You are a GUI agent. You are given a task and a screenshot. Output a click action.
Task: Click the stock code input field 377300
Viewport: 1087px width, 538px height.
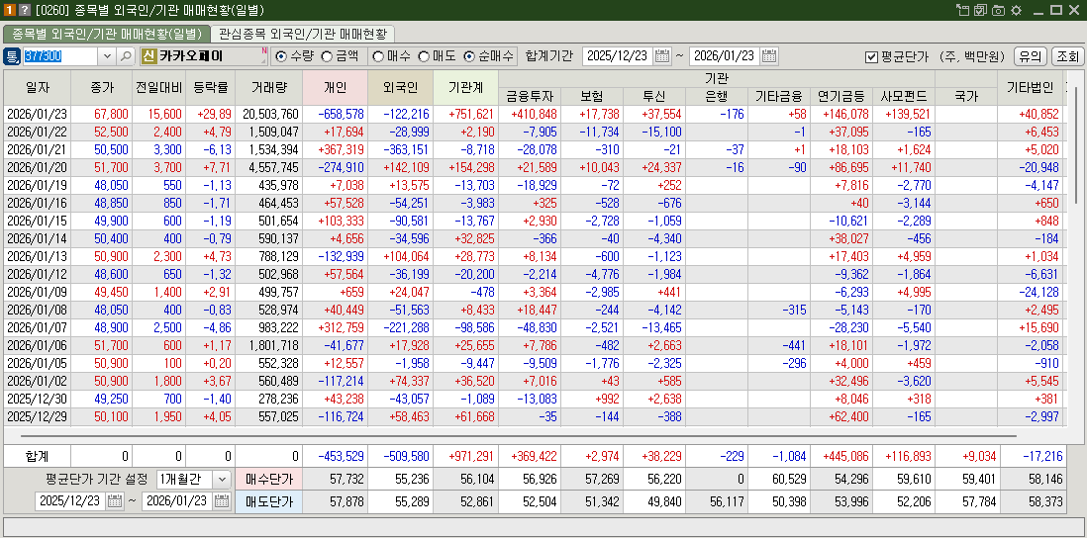pyautogui.click(x=60, y=56)
